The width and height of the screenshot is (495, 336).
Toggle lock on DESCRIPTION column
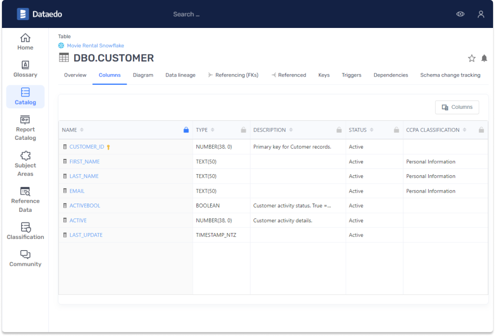tap(339, 130)
